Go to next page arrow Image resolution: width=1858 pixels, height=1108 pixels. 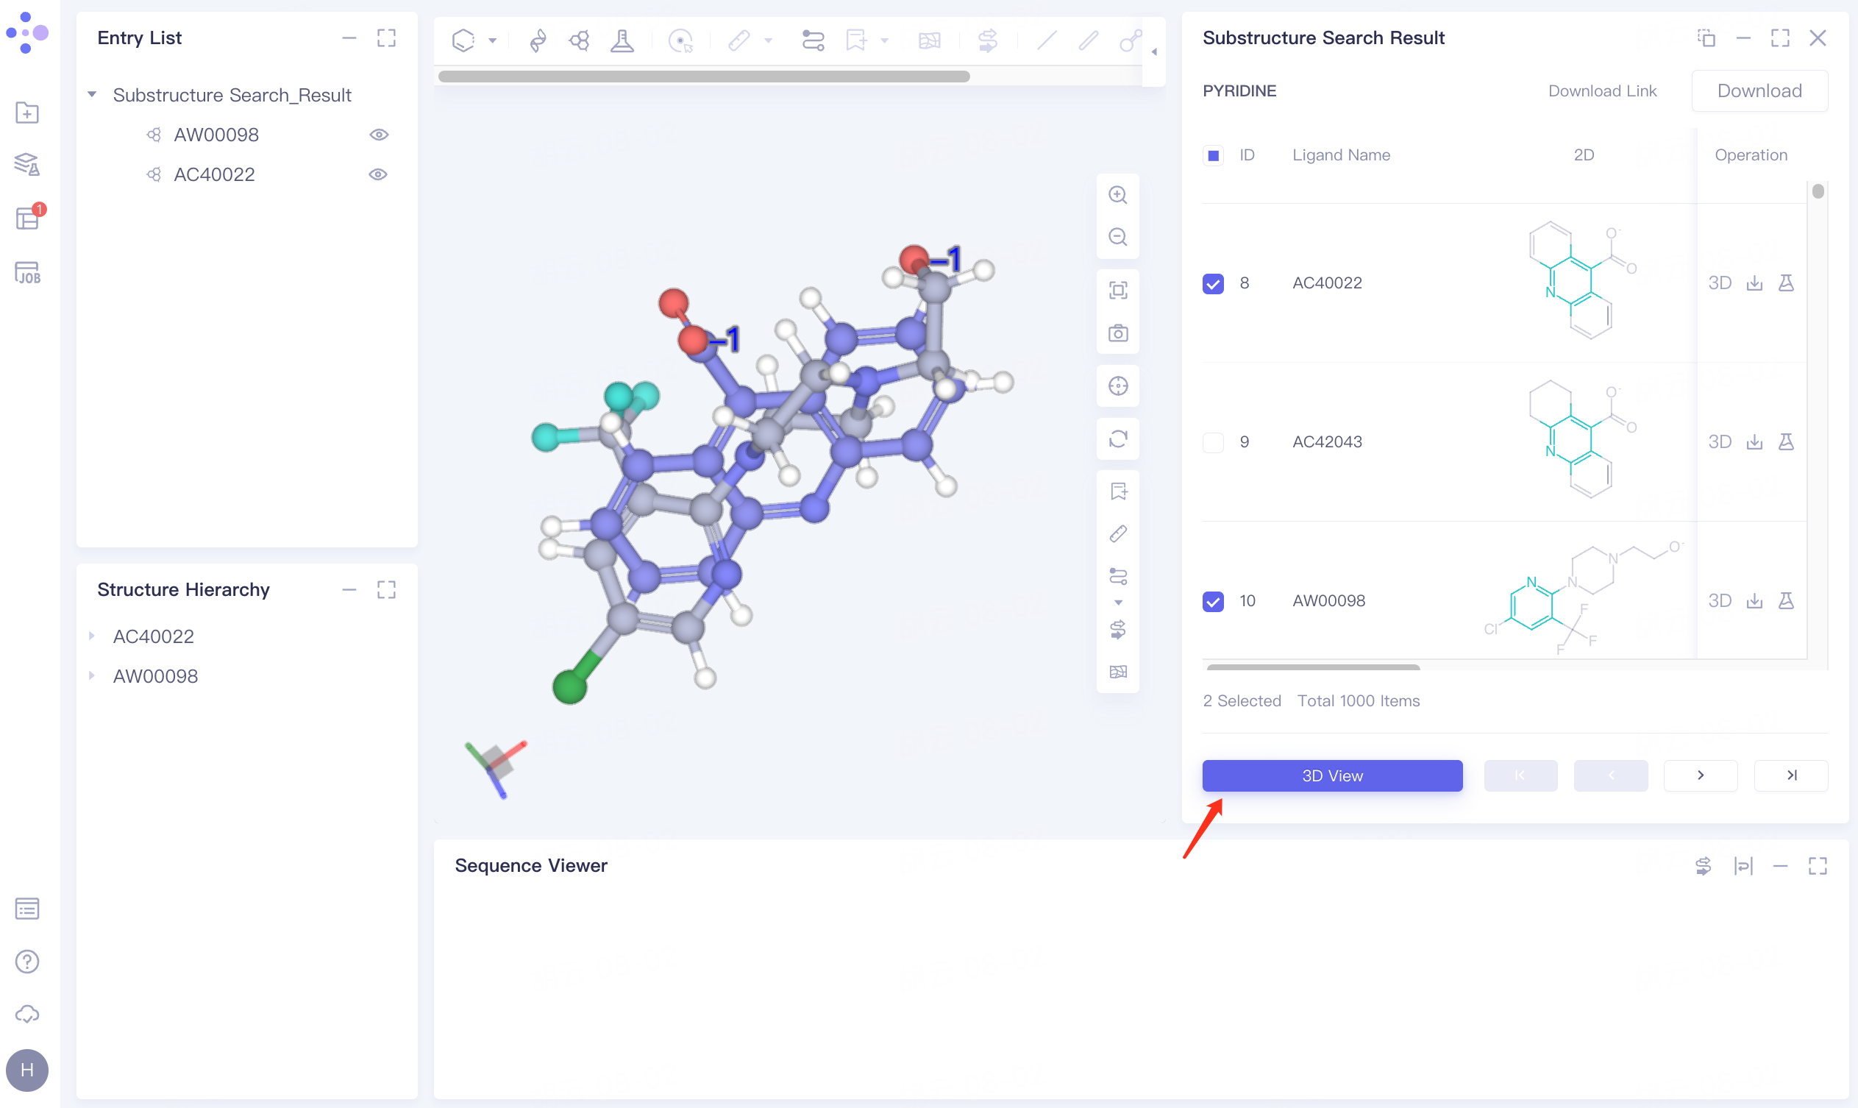click(x=1700, y=775)
